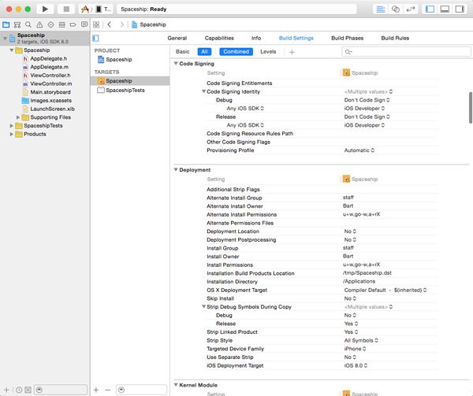Open Strip Style All Symbols popup
This screenshot has width=473, height=396.
coord(361,340)
